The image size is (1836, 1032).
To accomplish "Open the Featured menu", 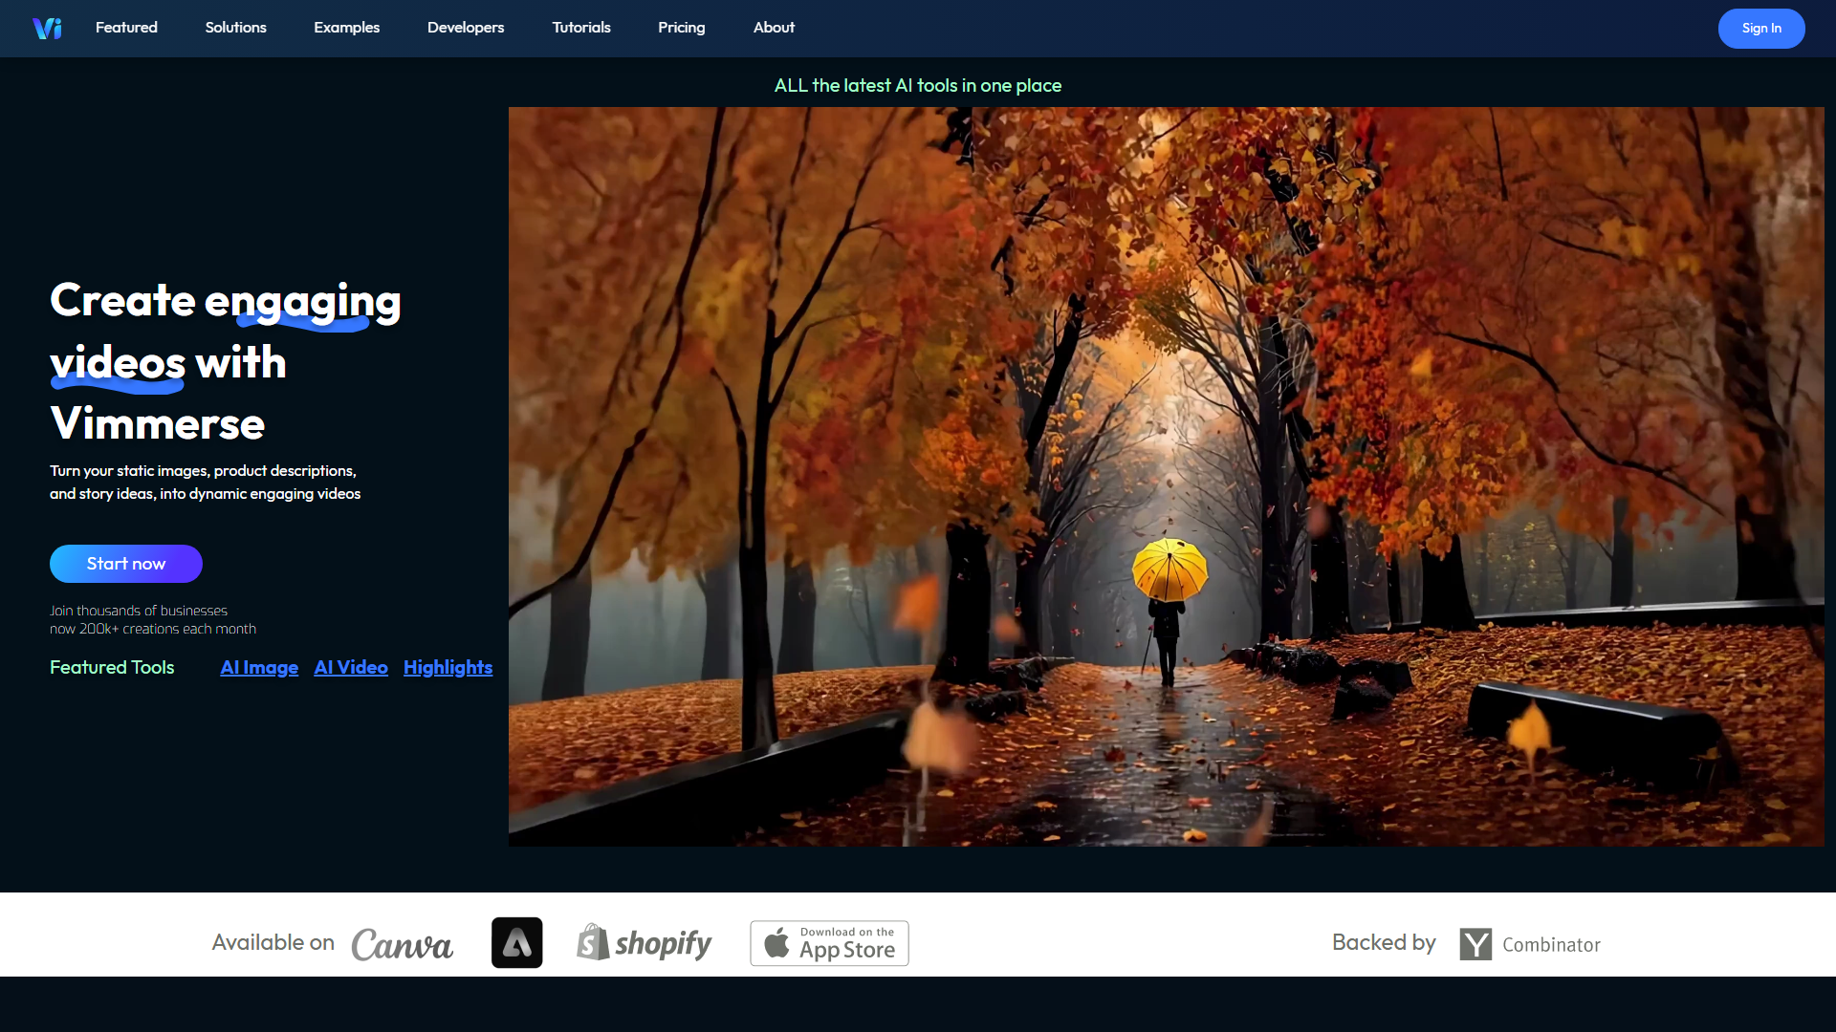I will [126, 28].
